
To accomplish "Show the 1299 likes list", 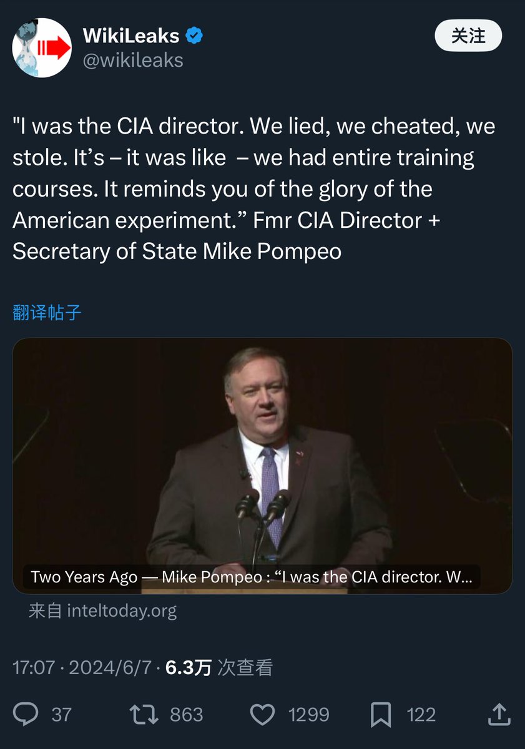I will click(x=308, y=715).
